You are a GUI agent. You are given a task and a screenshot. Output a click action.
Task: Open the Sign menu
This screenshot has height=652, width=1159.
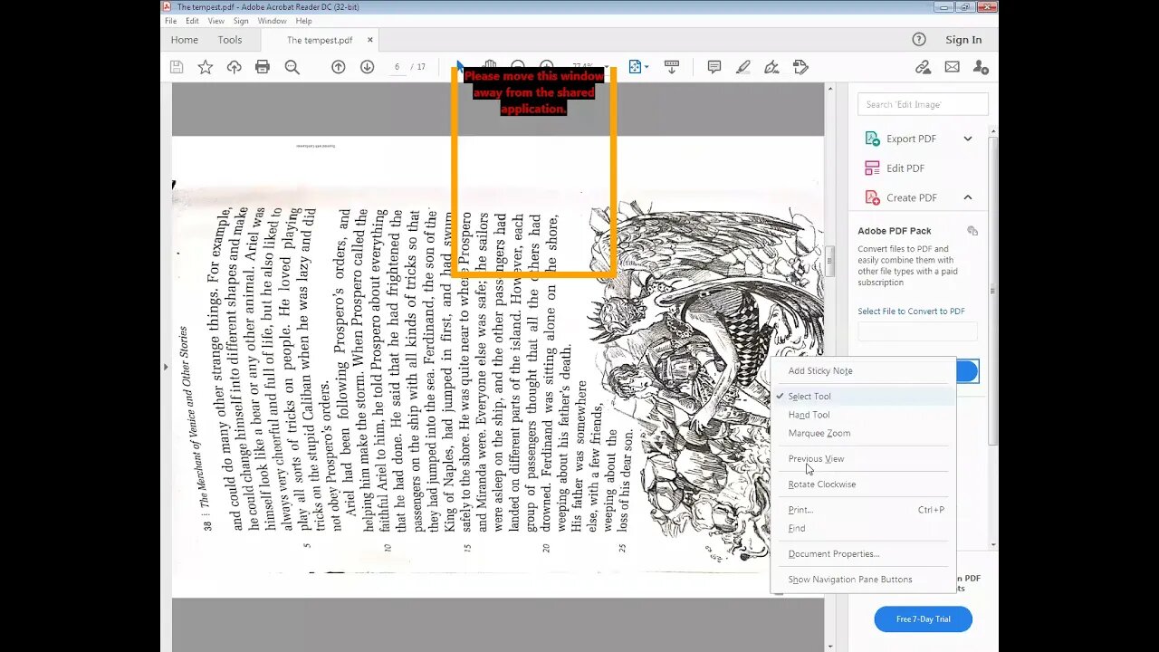pyautogui.click(x=241, y=21)
